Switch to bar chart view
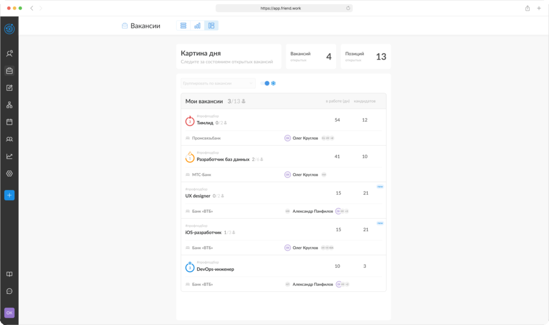549x325 pixels. pyautogui.click(x=197, y=26)
